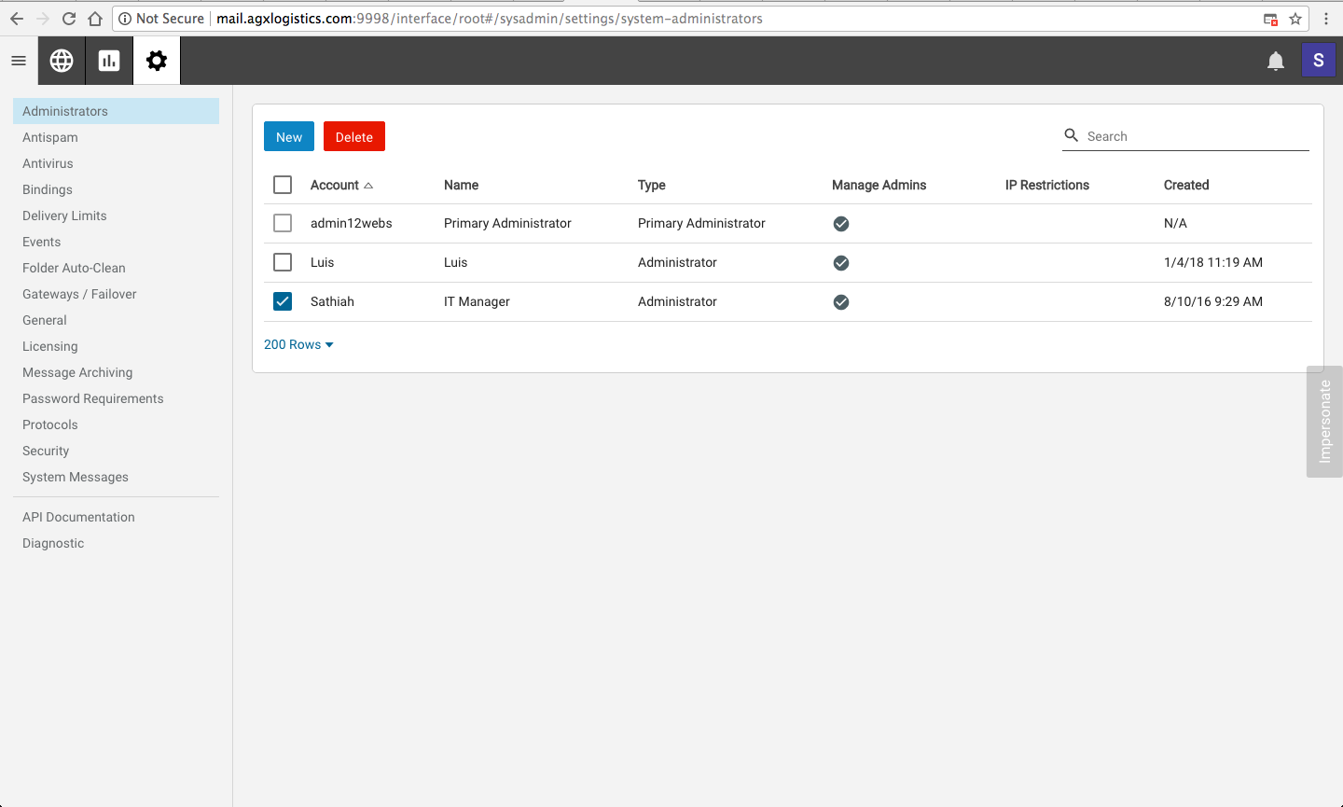Select the Luis account checkbox
The image size is (1343, 807).
(283, 262)
